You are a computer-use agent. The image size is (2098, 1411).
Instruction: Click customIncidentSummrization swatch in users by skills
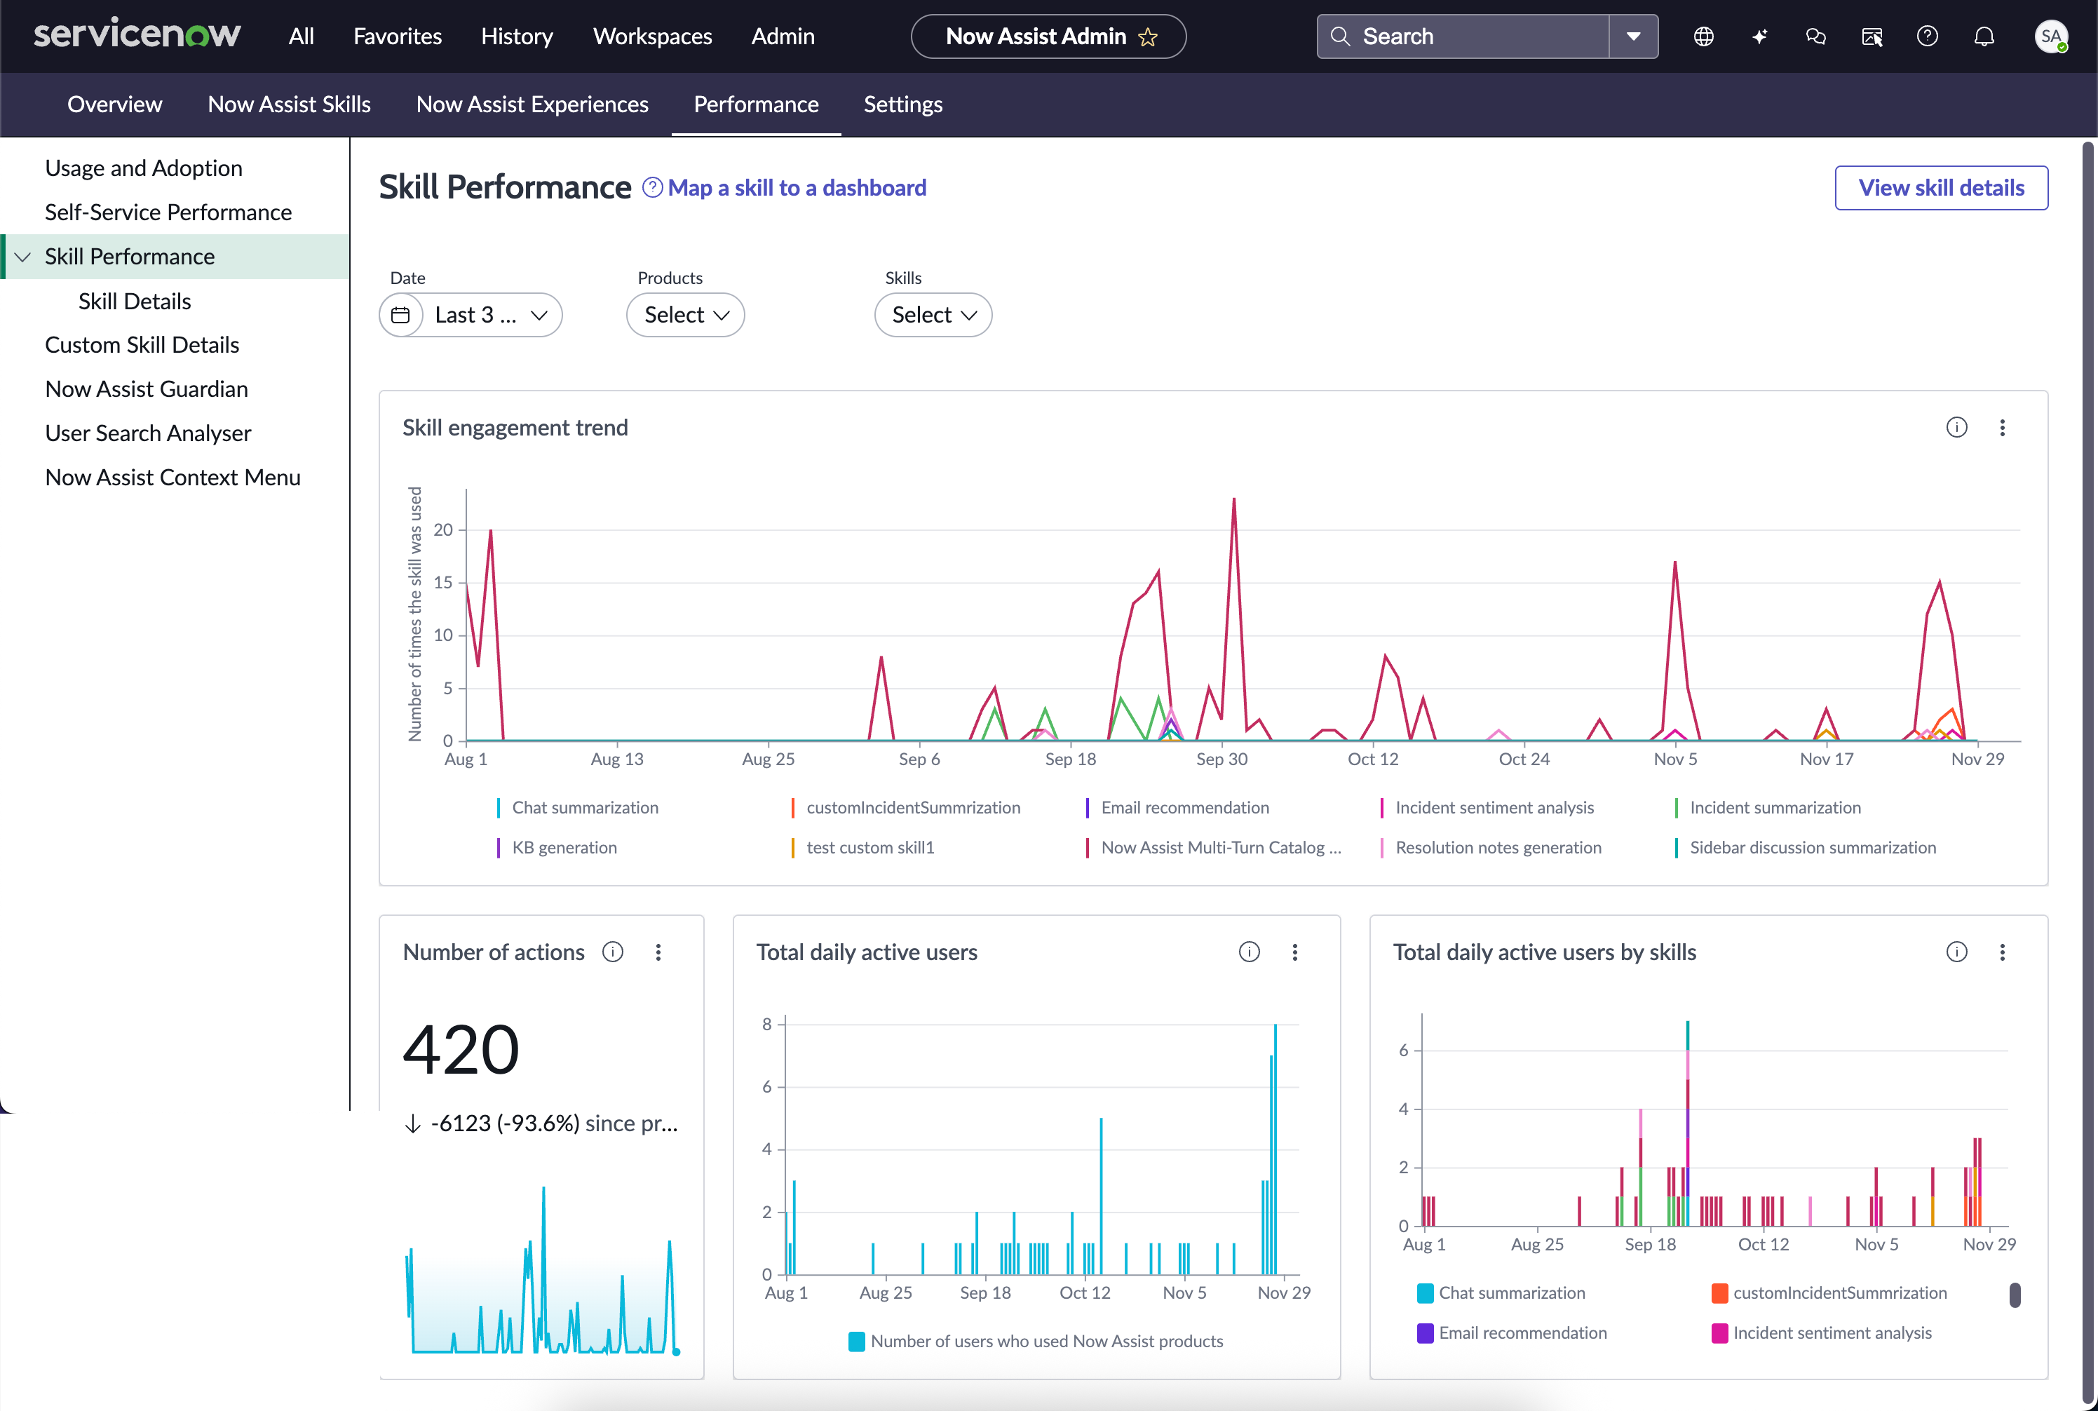[x=1719, y=1293]
